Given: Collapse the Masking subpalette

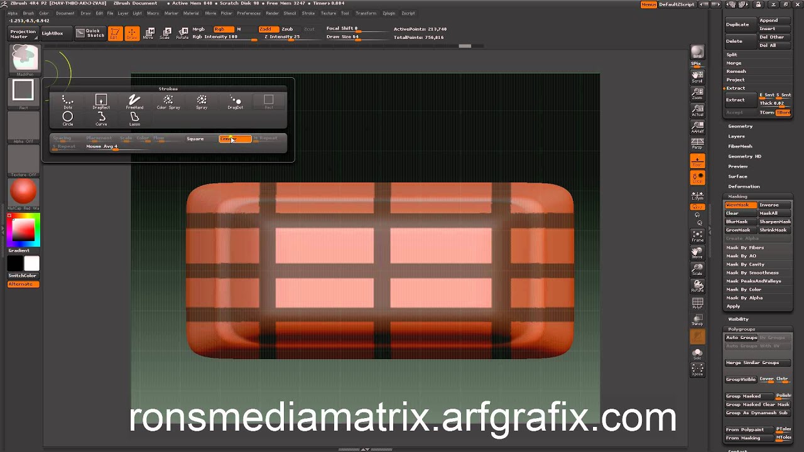Looking at the screenshot, I should coord(737,196).
